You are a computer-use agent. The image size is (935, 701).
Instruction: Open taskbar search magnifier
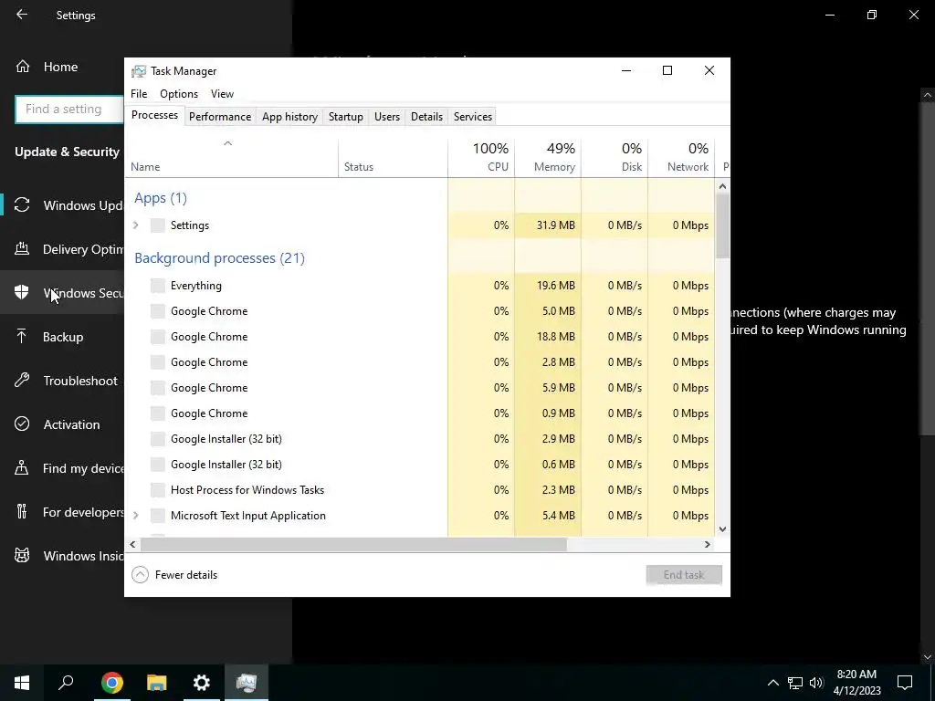coord(66,683)
